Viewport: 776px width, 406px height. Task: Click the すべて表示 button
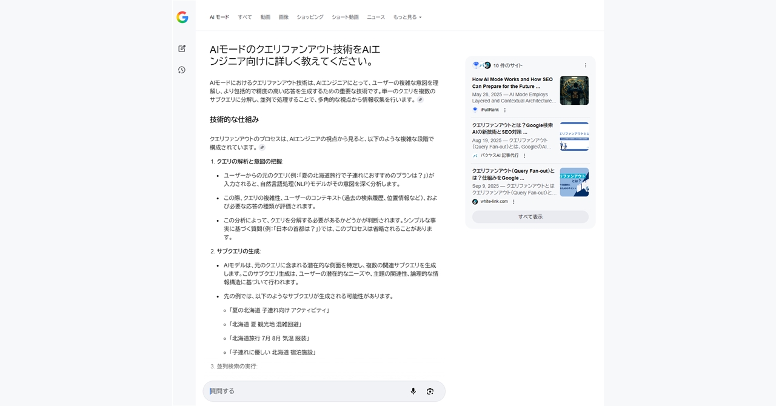click(530, 217)
